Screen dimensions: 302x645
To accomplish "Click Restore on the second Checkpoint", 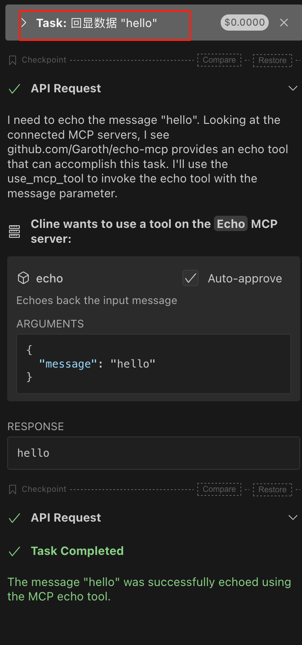I will 272,489.
